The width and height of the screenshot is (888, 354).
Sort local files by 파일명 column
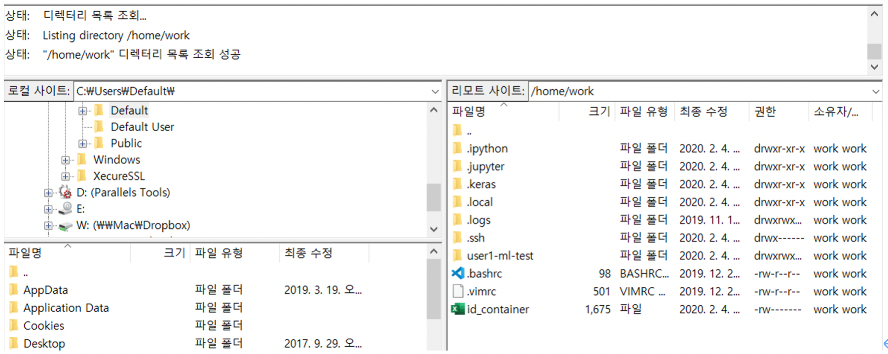[x=68, y=253]
